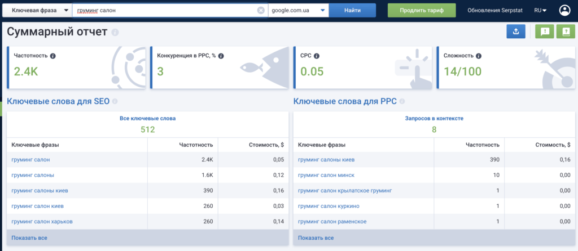This screenshot has height=251, width=578.
Task: Open груминг салон киев keyword link
Action: coord(37,206)
